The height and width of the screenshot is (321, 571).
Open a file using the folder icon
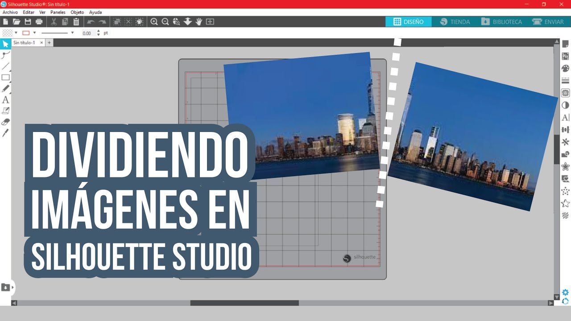(17, 21)
